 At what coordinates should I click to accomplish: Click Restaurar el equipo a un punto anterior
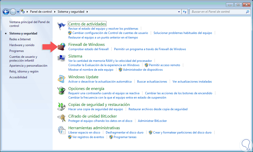point(103,37)
